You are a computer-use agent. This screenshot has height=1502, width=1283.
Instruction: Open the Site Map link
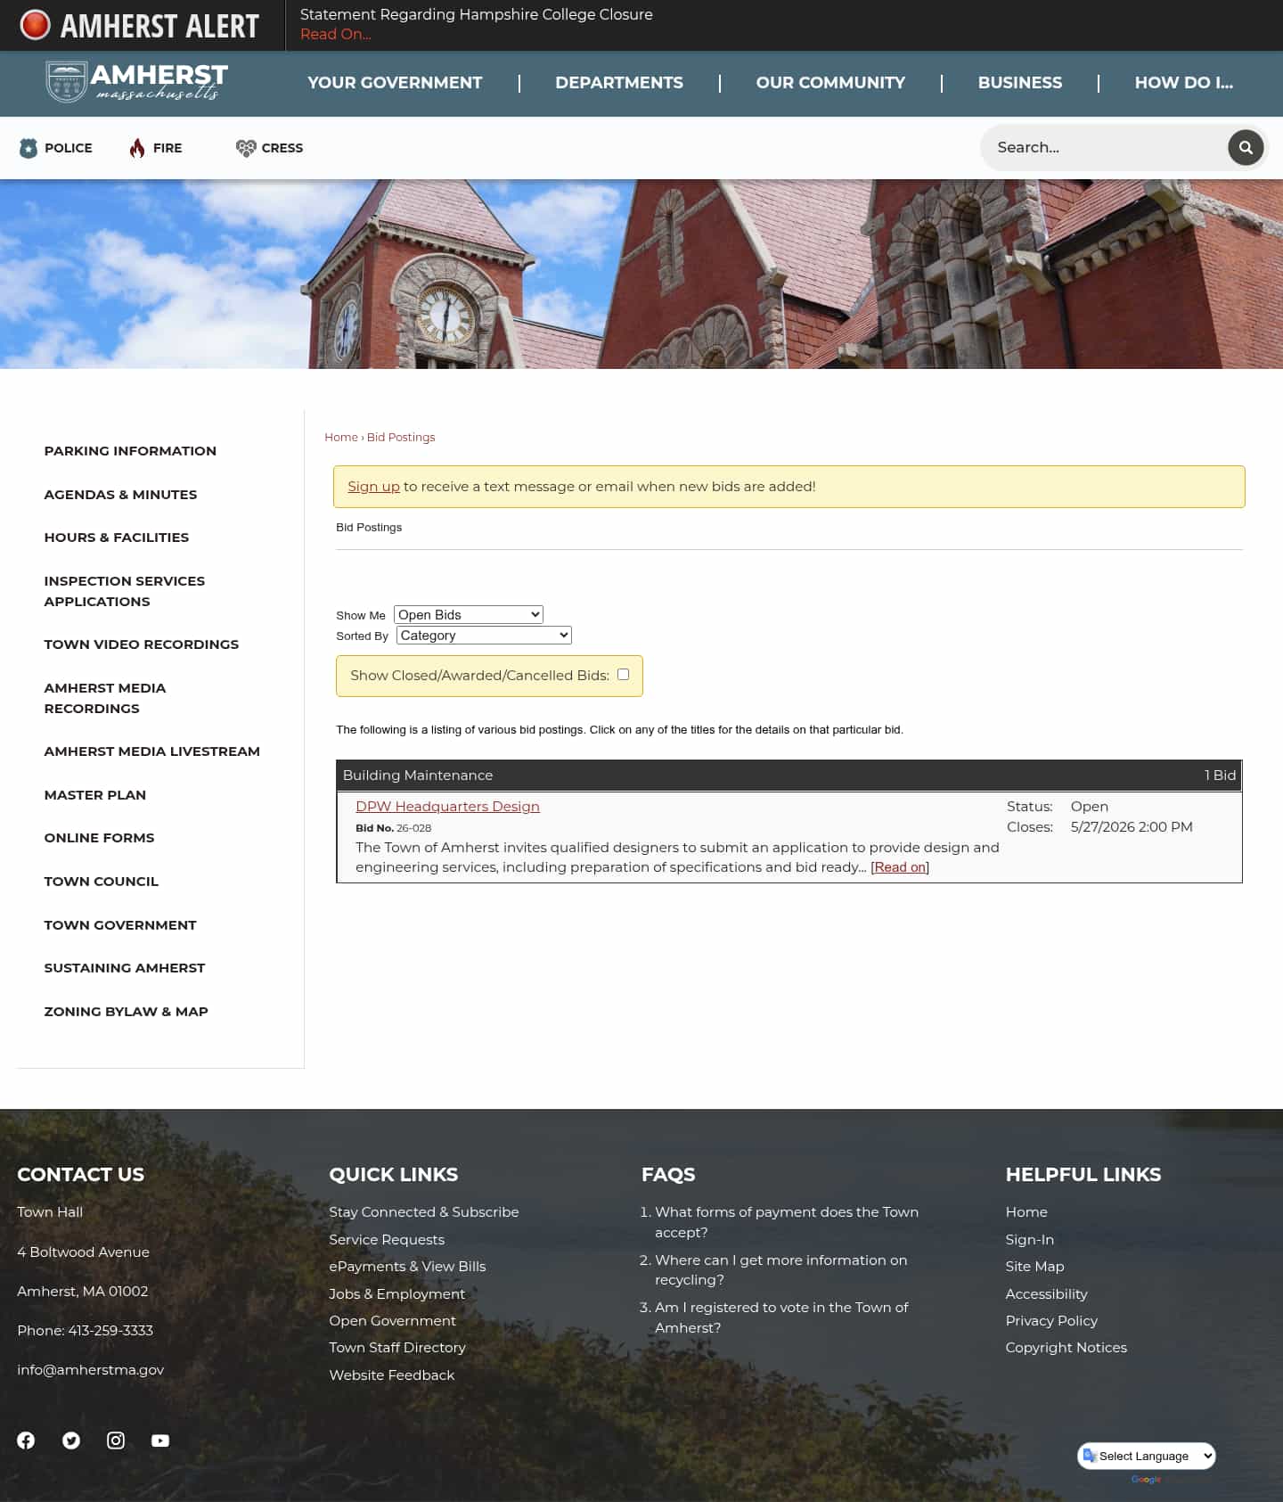pyautogui.click(x=1035, y=1267)
